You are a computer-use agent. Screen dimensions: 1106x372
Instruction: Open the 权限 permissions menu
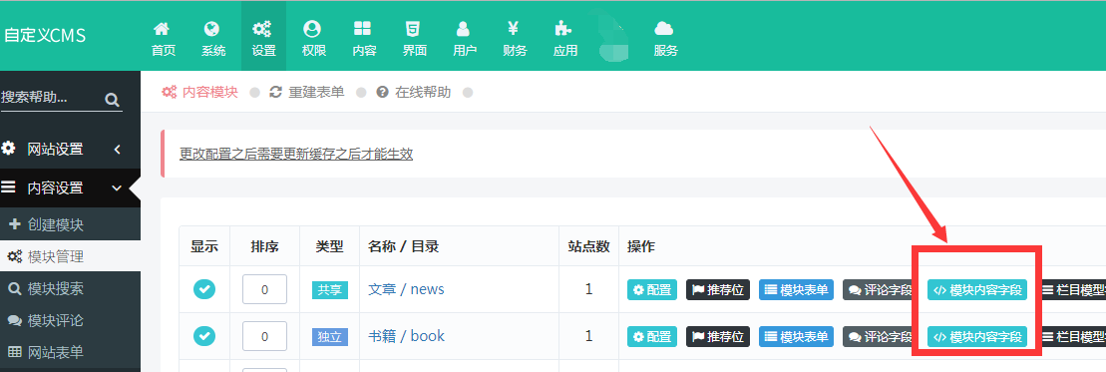pos(314,39)
